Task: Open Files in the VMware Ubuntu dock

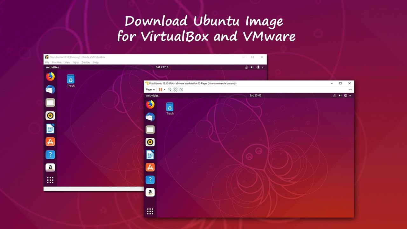Action: pos(150,129)
